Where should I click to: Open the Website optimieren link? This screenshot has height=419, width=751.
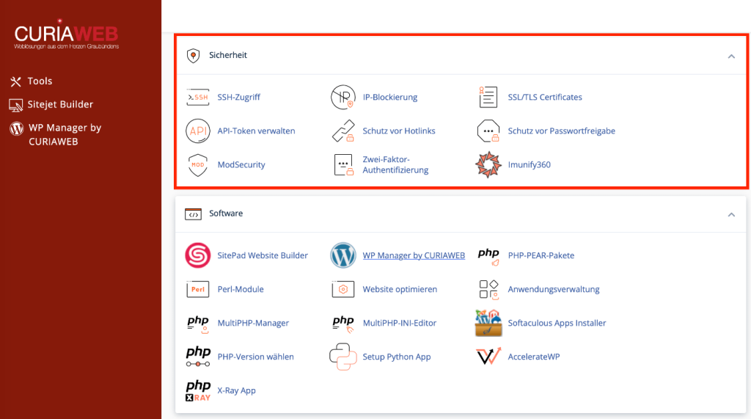[400, 290]
